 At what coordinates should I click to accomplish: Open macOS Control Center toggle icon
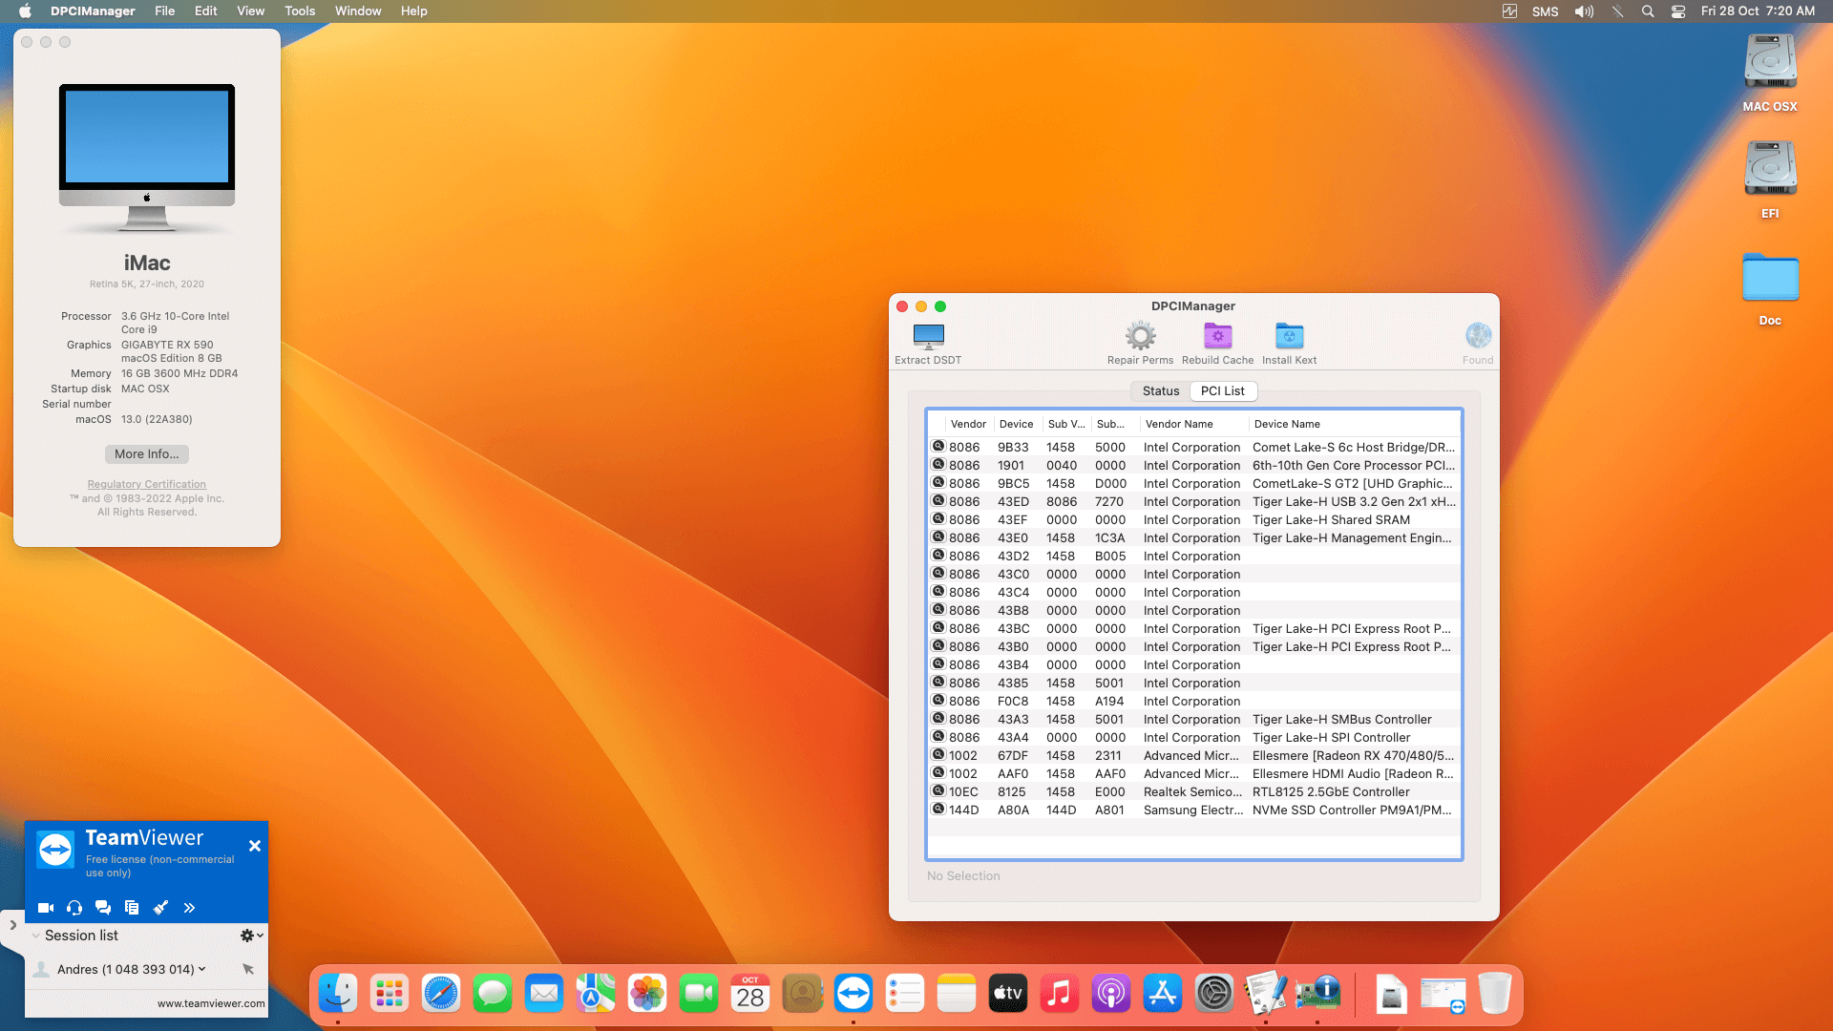pyautogui.click(x=1677, y=11)
